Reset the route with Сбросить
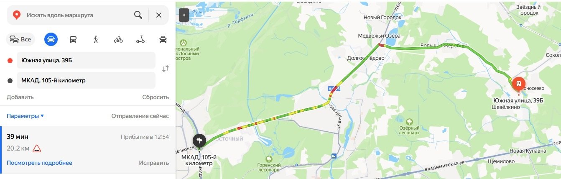The width and height of the screenshot is (561, 179). (156, 97)
